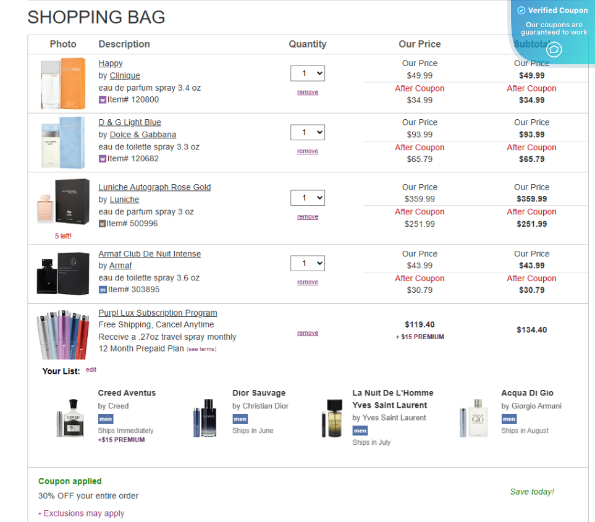Open the quantity dropdown for Luniche Autograph Rose Gold

pos(307,198)
